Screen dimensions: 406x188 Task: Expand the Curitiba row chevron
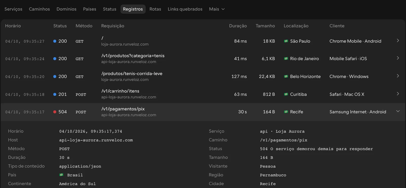[398, 94]
